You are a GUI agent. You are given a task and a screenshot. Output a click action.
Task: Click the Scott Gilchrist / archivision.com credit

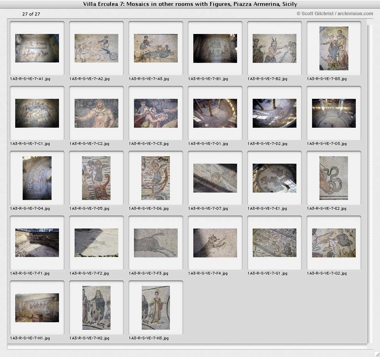click(x=335, y=14)
